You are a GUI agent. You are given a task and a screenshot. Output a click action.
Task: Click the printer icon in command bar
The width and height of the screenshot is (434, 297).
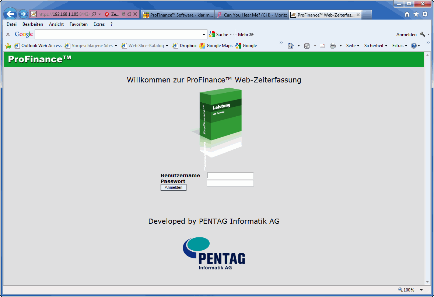click(x=333, y=46)
